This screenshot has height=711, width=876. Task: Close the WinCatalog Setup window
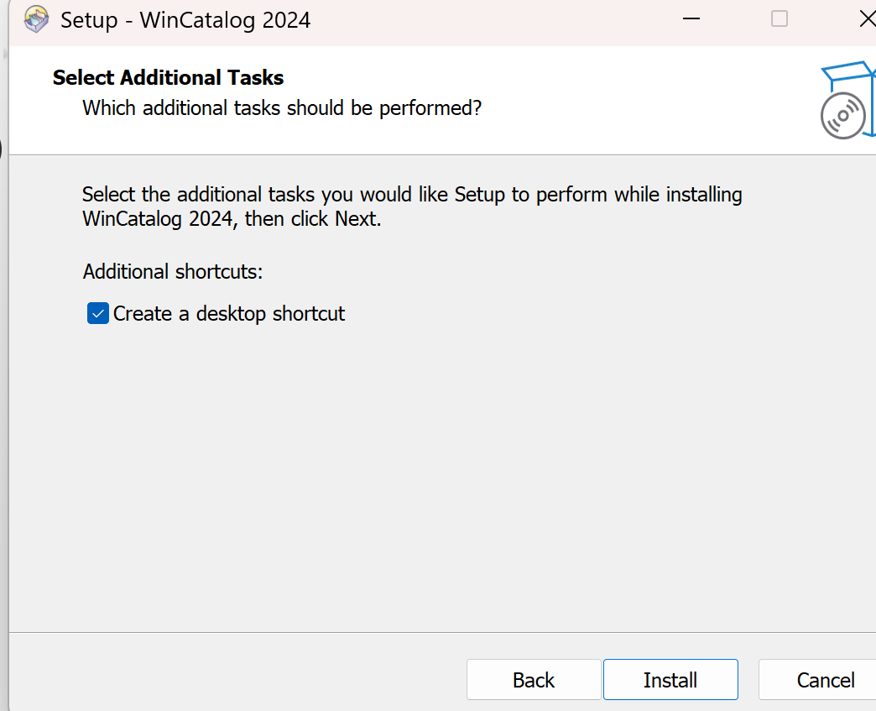click(x=865, y=19)
